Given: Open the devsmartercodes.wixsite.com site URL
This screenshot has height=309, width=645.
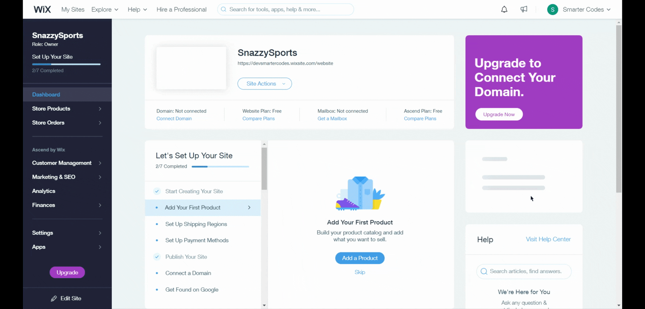Looking at the screenshot, I should click(x=285, y=63).
